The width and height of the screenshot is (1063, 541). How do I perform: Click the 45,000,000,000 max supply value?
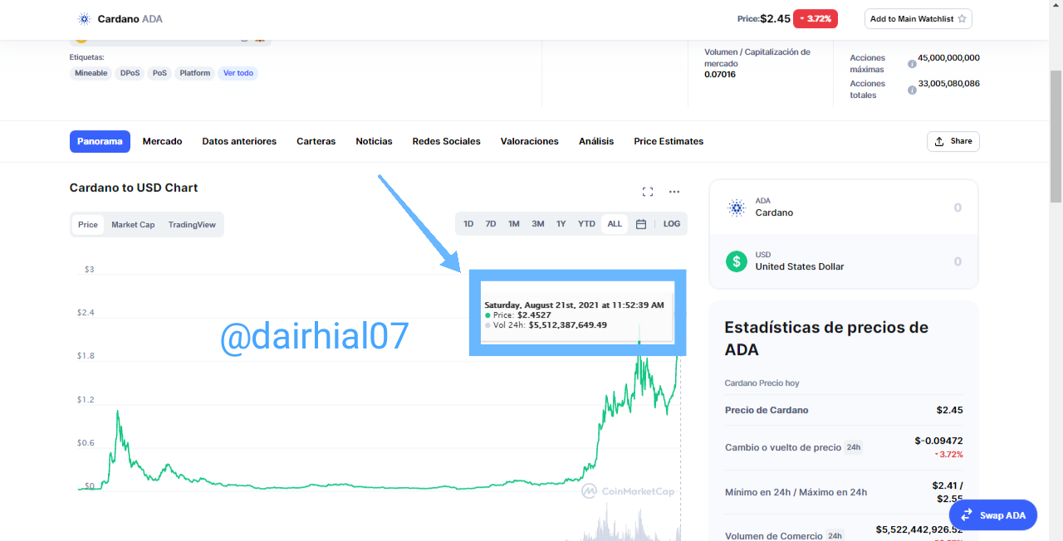click(x=948, y=58)
